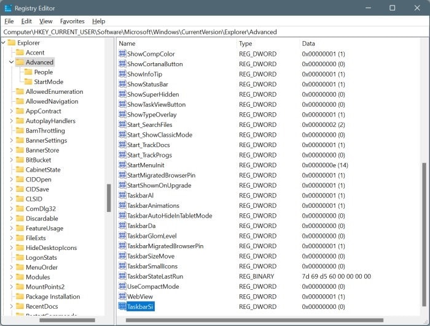This screenshot has width=430, height=326.
Task: Click the ShowStatusBar DWORD icon
Action: pos(122,84)
